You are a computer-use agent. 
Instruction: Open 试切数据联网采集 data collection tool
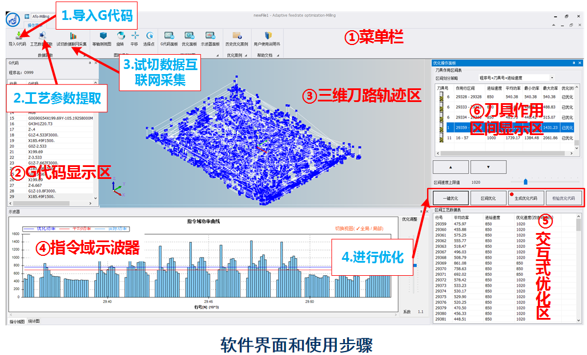click(71, 38)
